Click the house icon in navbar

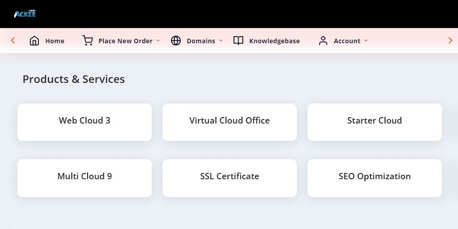(34, 41)
